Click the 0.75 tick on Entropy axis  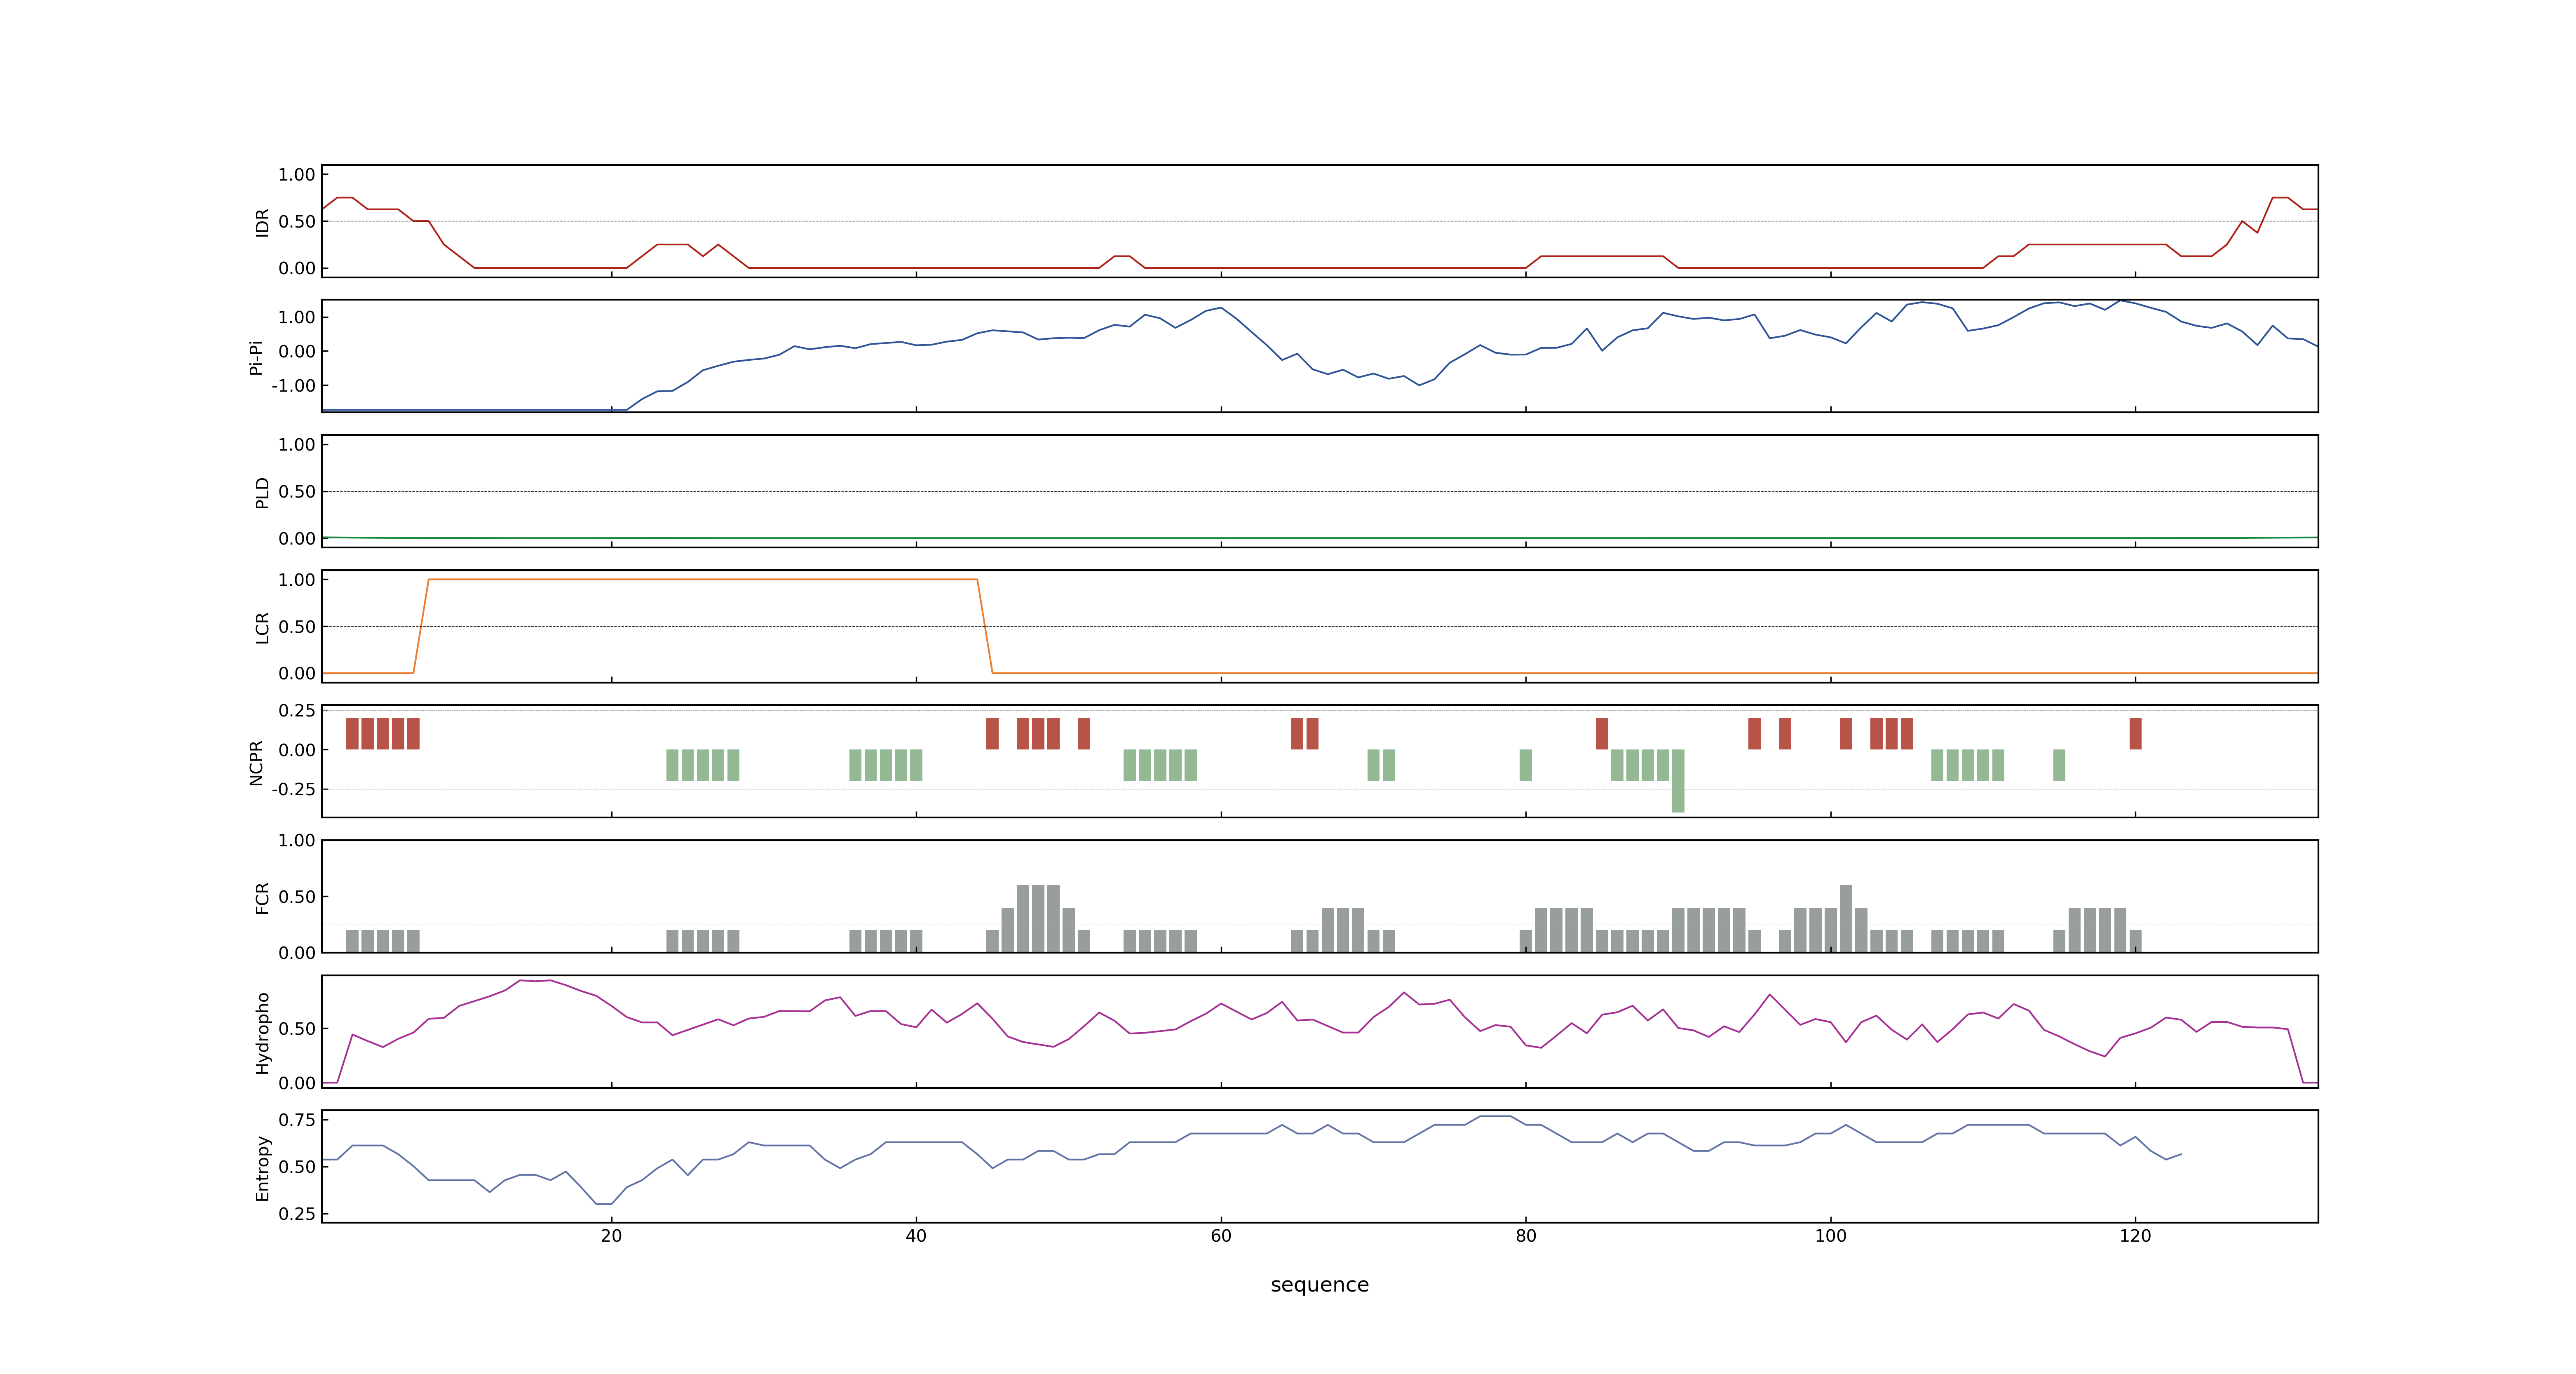pyautogui.click(x=297, y=1120)
